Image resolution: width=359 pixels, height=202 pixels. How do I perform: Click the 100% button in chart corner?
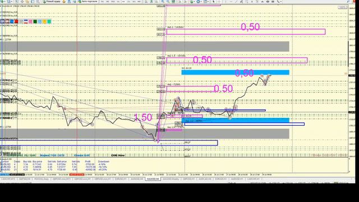[343, 7]
